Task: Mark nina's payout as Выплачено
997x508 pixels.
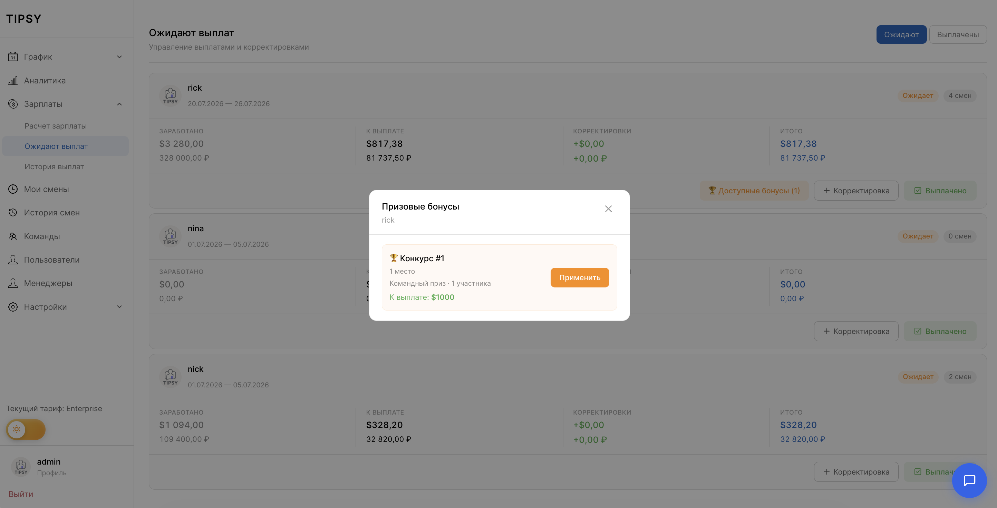Action: click(940, 331)
